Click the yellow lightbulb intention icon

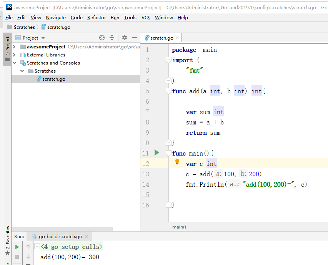pos(177,162)
